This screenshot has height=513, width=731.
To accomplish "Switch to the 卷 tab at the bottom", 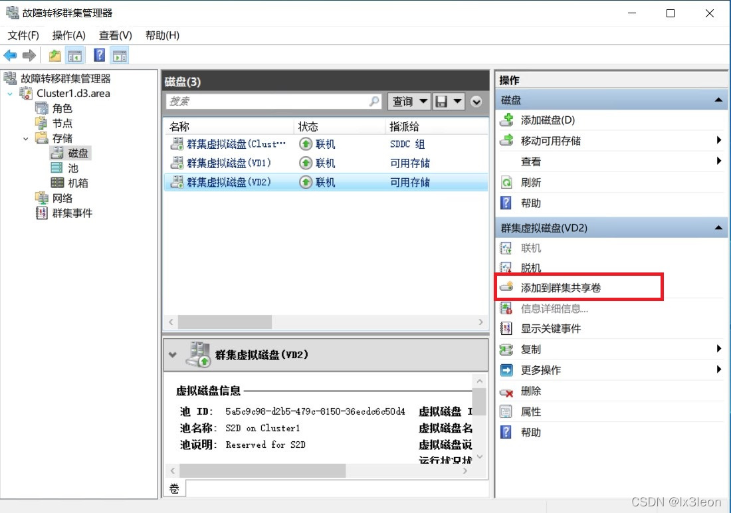I will point(174,488).
